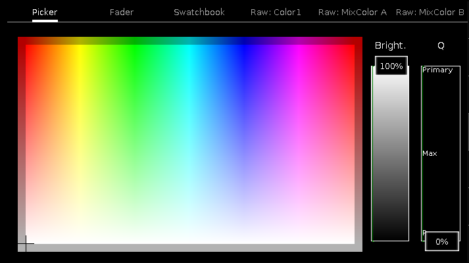Click the 100% brightness value handle
Viewport: 469px width, 263px height.
tap(391, 66)
